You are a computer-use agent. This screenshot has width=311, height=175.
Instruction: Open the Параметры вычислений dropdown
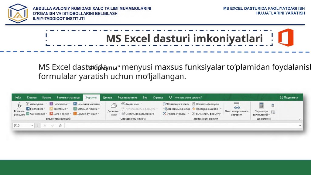(x=261, y=109)
